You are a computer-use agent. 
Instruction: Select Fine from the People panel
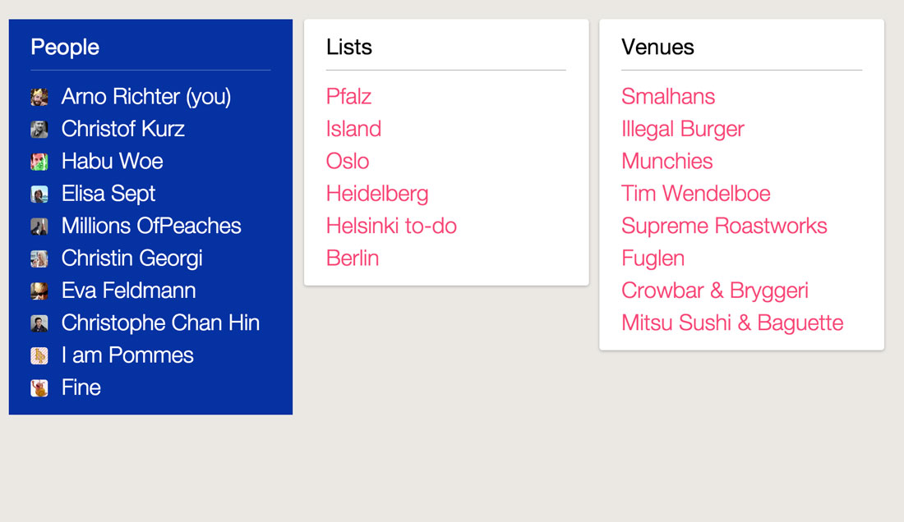[81, 387]
